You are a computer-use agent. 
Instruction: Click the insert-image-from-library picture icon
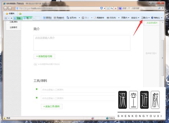(x=35, y=64)
